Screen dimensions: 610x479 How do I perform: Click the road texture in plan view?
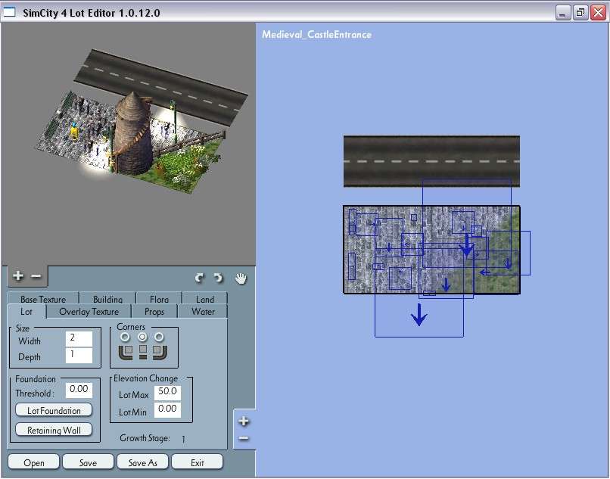(431, 161)
